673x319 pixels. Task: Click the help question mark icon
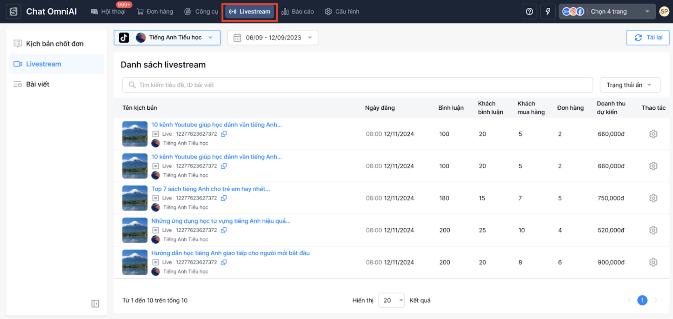529,12
